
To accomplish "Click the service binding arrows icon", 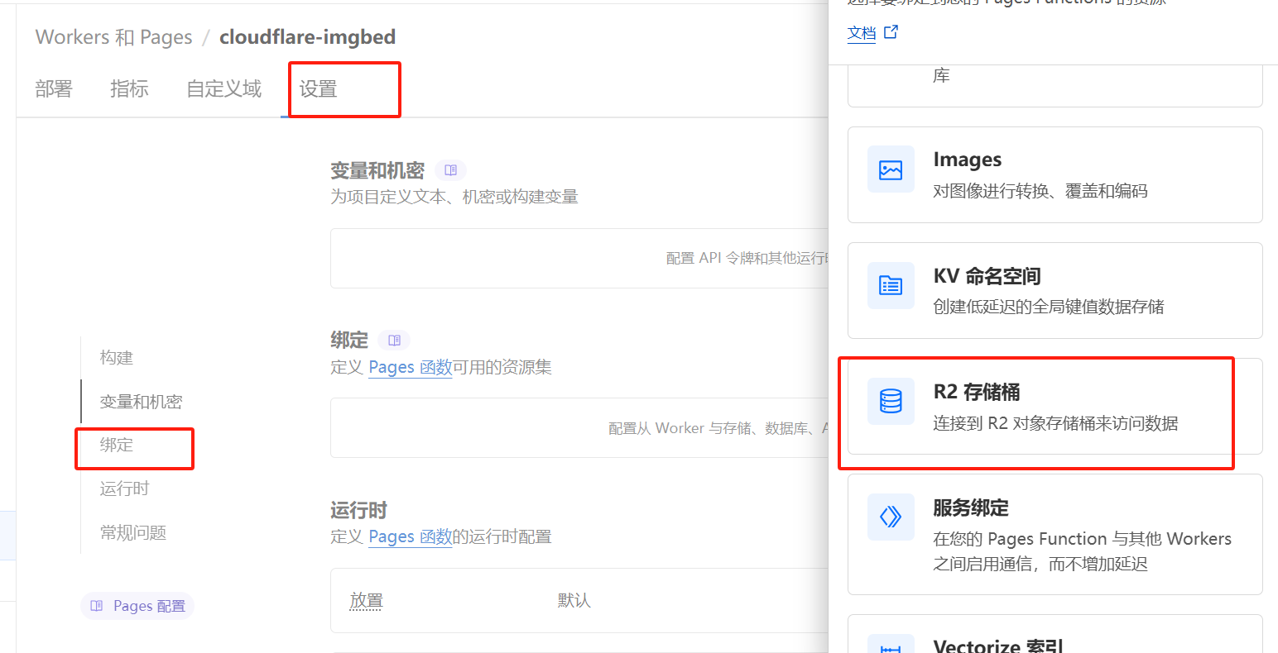I will 891,517.
